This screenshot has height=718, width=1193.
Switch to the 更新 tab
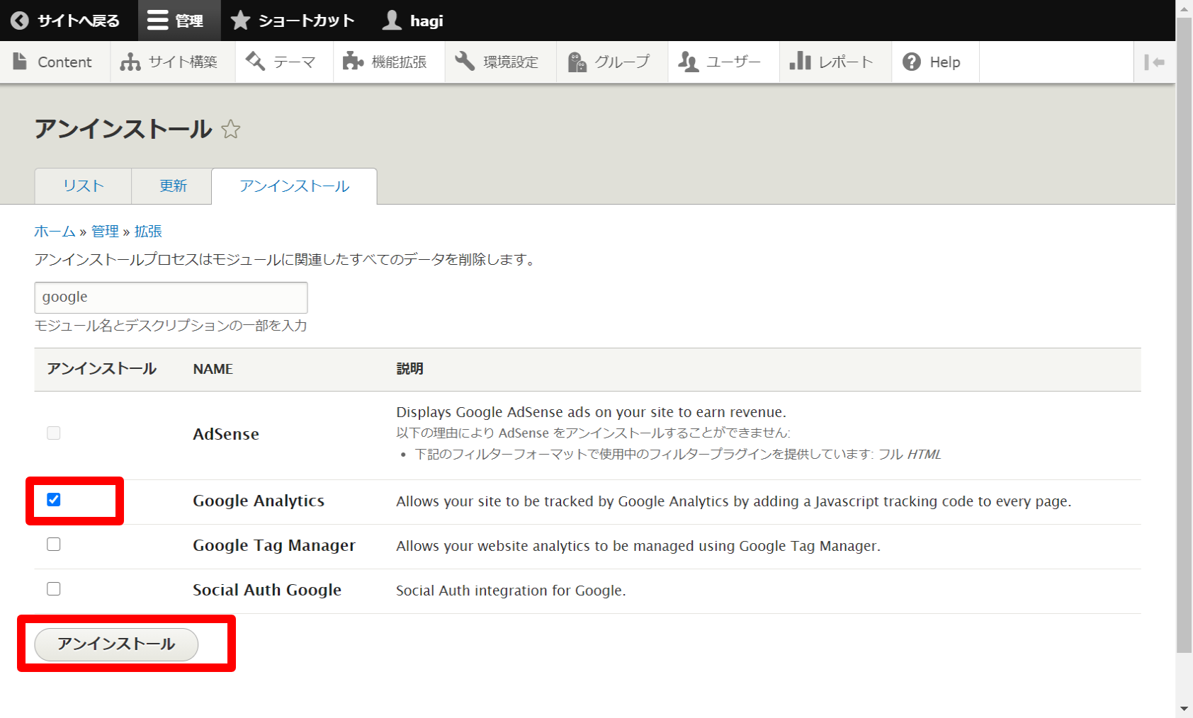click(x=172, y=186)
